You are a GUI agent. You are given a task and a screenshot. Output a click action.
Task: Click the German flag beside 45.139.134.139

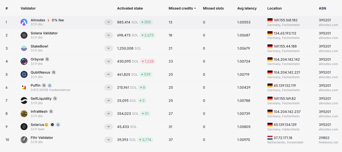270,125
